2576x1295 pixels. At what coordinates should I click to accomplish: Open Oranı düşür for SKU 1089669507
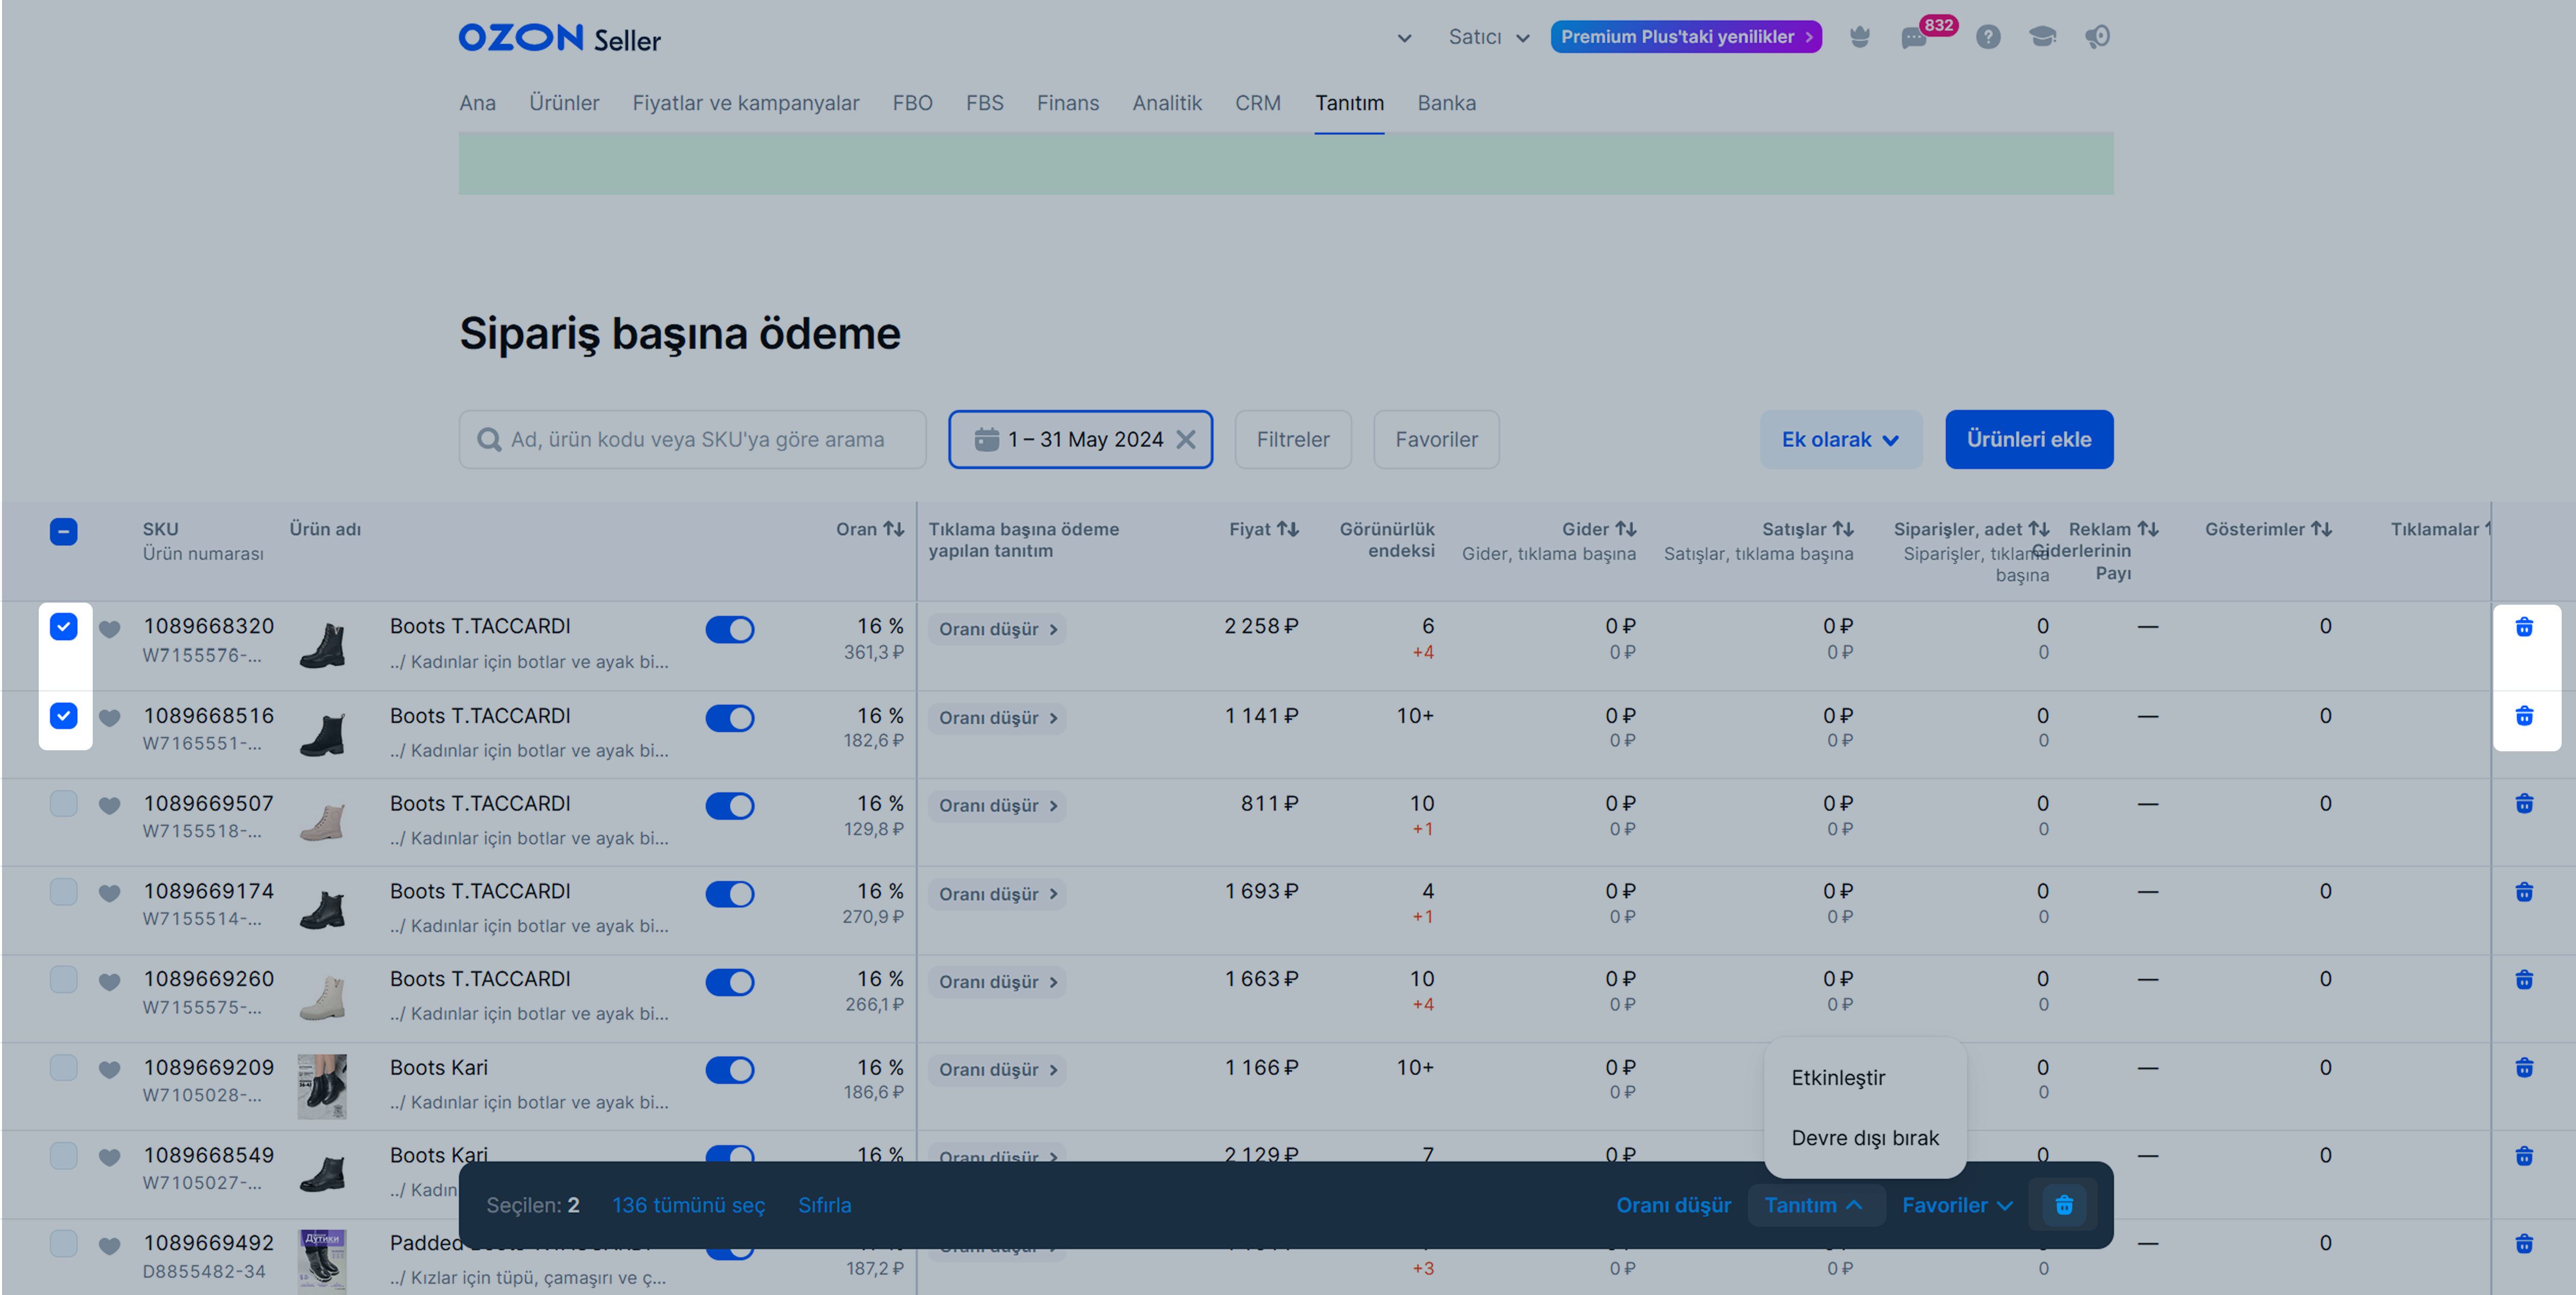coord(997,806)
